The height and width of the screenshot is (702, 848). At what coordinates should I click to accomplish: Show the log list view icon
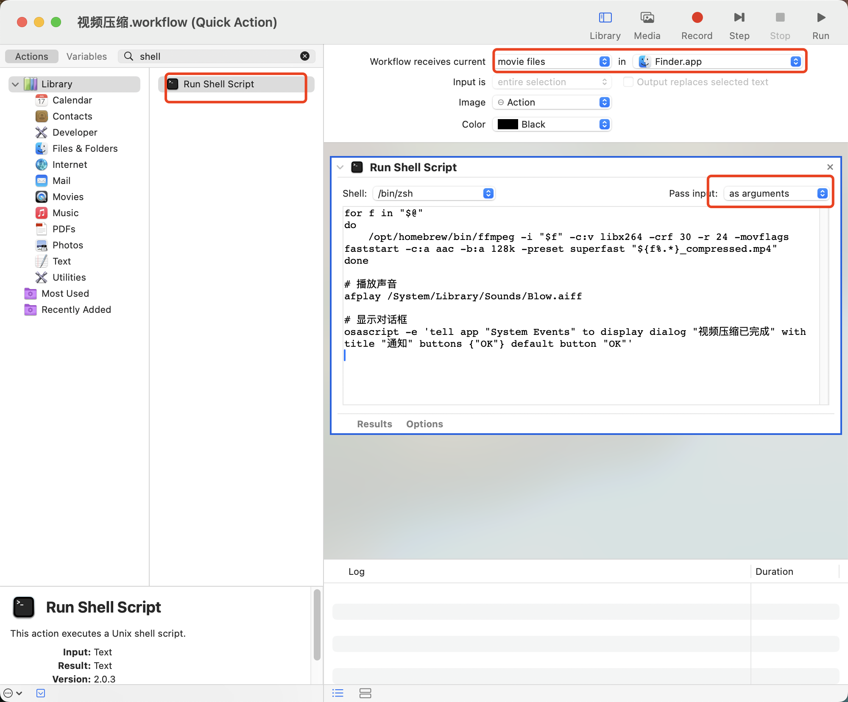[x=338, y=693]
